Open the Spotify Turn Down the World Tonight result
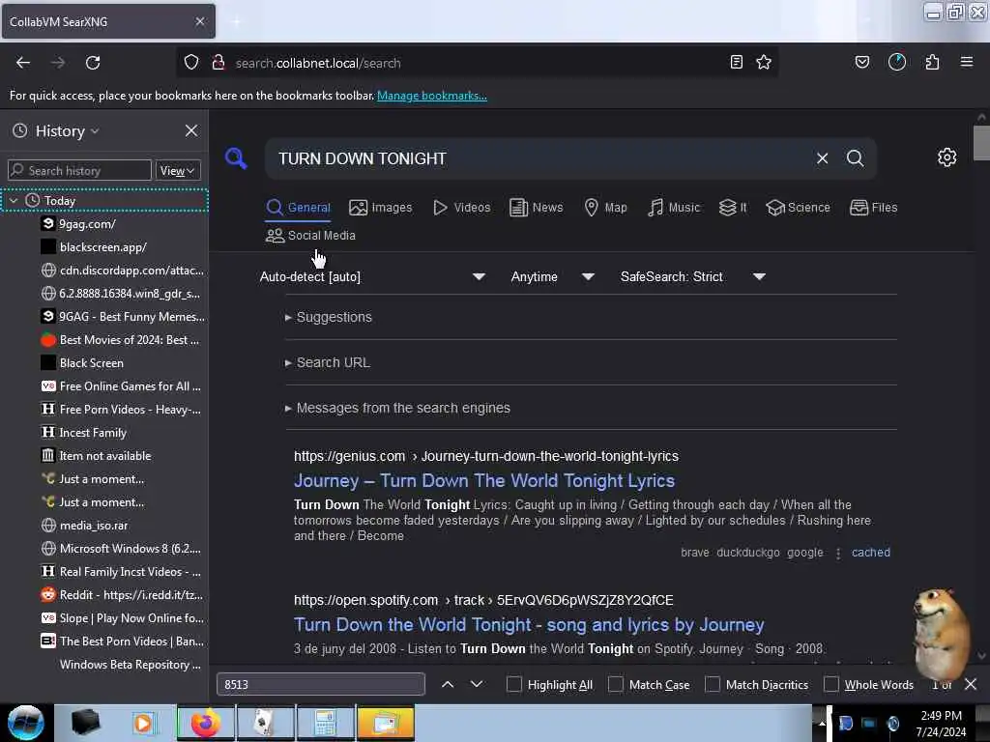This screenshot has height=742, width=990. (x=529, y=625)
